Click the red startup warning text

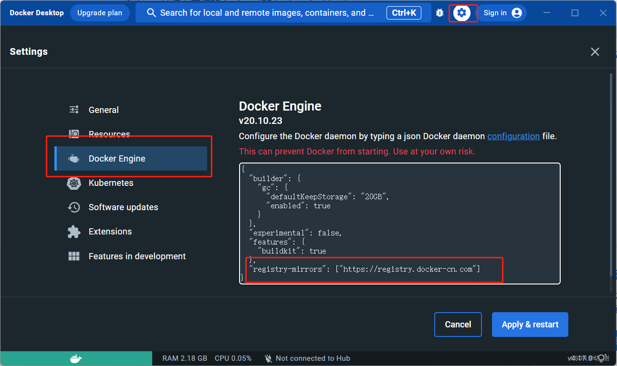357,152
